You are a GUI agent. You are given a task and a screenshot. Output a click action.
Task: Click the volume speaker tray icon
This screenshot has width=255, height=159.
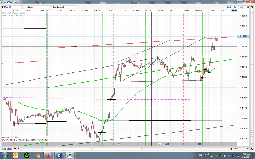point(225,156)
